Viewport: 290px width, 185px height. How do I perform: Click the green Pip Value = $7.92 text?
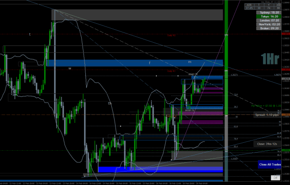(x=266, y=106)
